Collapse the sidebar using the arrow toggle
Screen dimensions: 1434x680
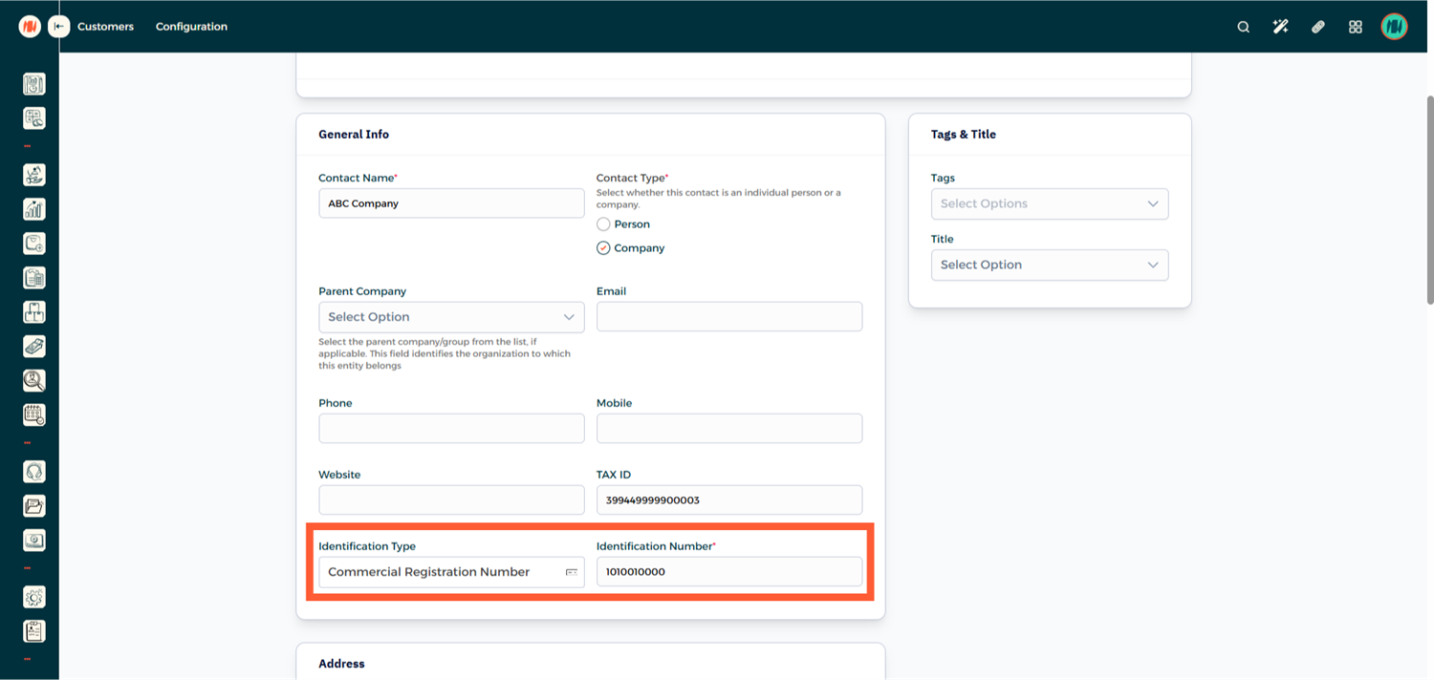(59, 27)
